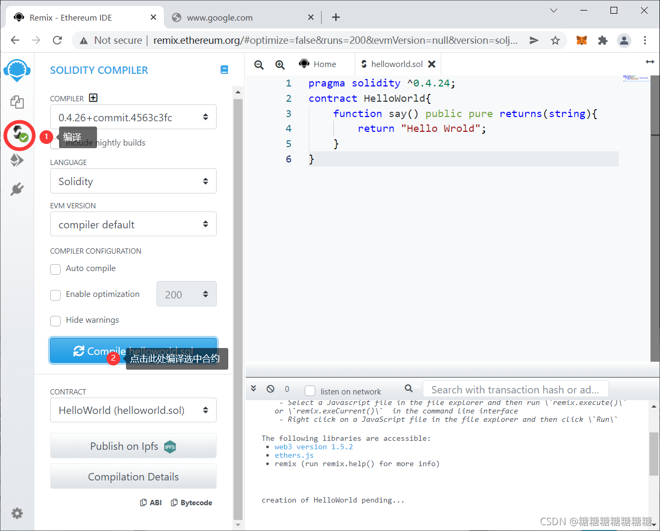Viewport: 660px width, 531px height.
Task: Click the pragma solidity line
Action: 382,83
